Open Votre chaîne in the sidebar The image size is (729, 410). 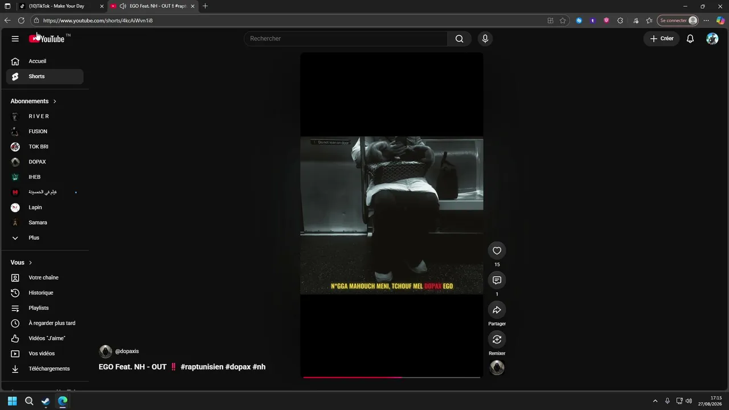point(44,277)
